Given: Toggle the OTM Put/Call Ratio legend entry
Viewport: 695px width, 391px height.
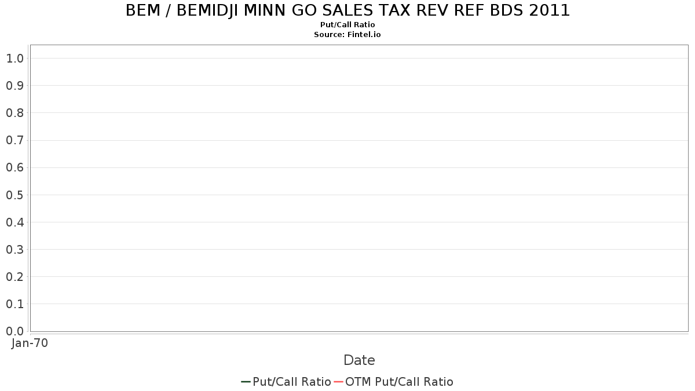Looking at the screenshot, I should (x=399, y=382).
